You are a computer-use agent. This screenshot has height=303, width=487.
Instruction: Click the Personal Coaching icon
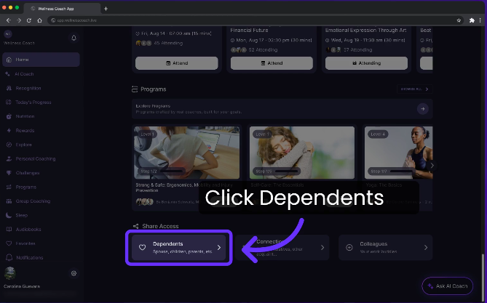click(9, 159)
